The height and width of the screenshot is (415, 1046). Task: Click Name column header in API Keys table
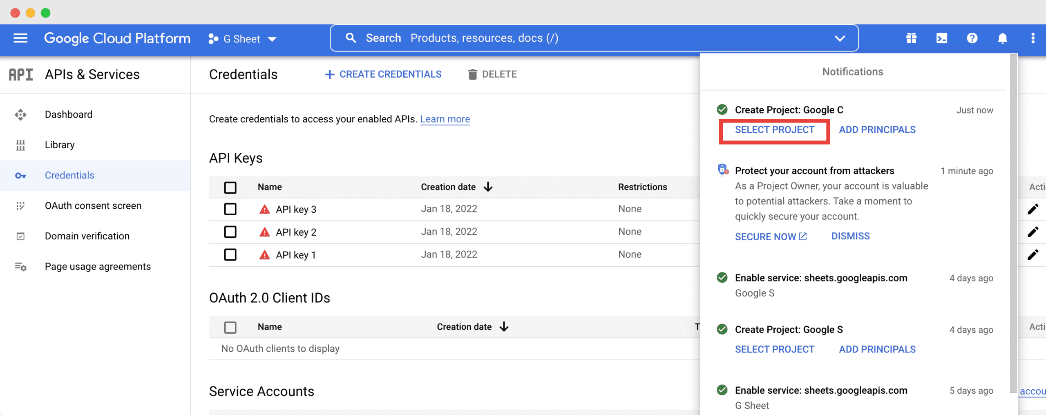pyautogui.click(x=270, y=187)
